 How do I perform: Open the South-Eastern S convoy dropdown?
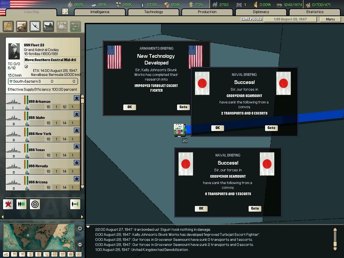[x=43, y=81]
